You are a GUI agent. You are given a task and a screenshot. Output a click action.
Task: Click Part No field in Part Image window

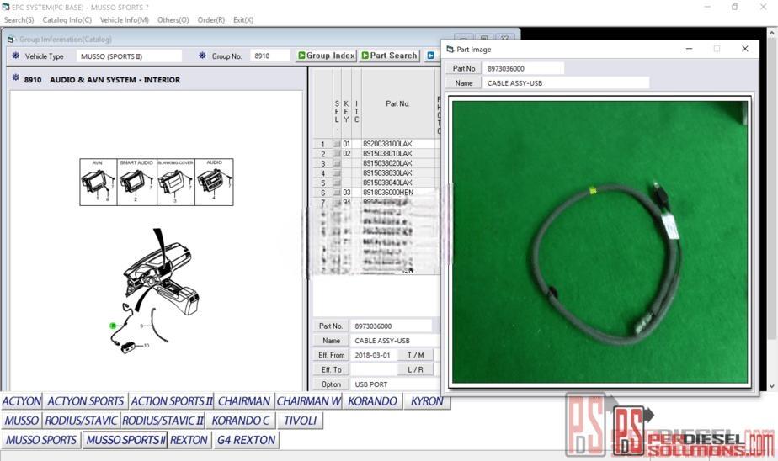pyautogui.click(x=524, y=68)
